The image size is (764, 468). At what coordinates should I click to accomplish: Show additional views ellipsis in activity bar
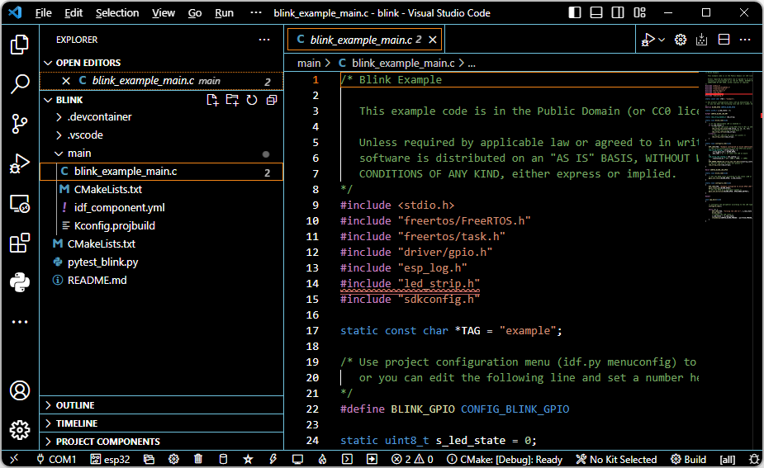20,322
